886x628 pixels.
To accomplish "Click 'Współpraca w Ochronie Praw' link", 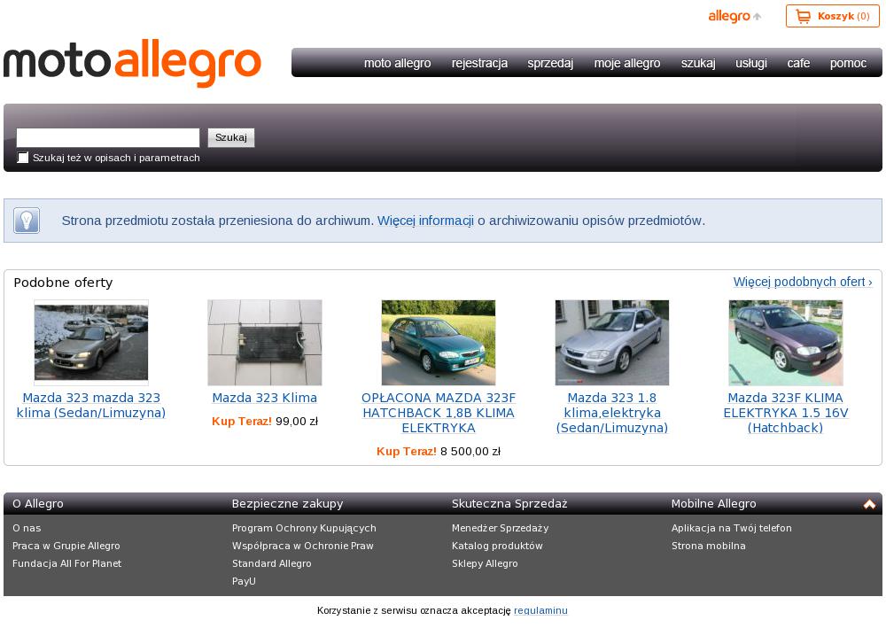I will [x=303, y=546].
